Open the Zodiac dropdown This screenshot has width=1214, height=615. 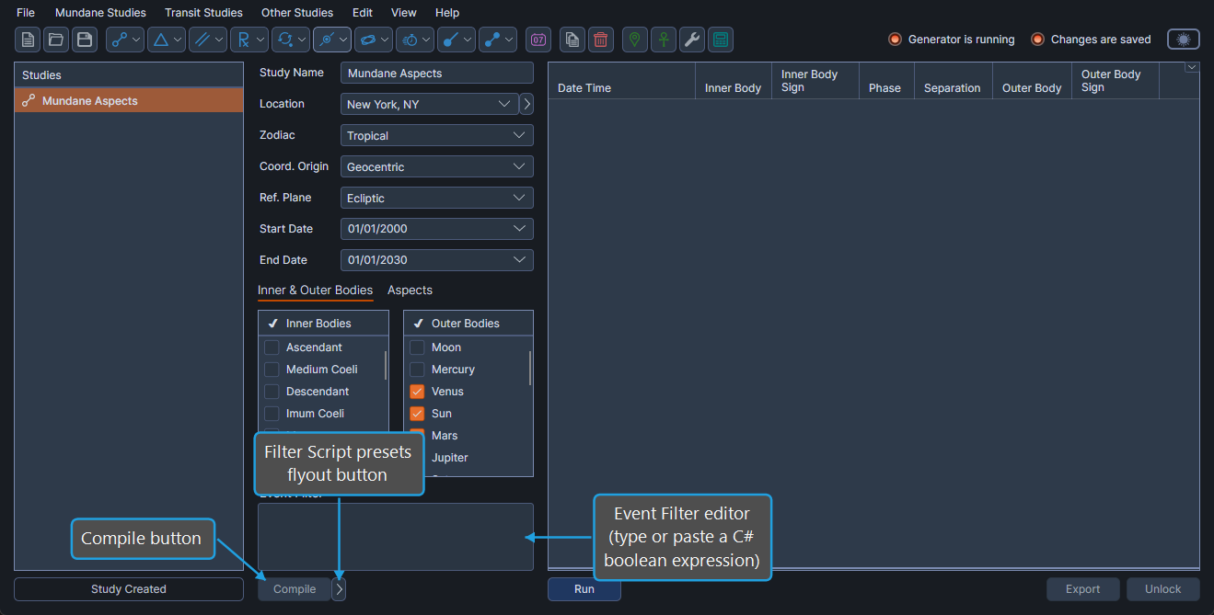[437, 135]
